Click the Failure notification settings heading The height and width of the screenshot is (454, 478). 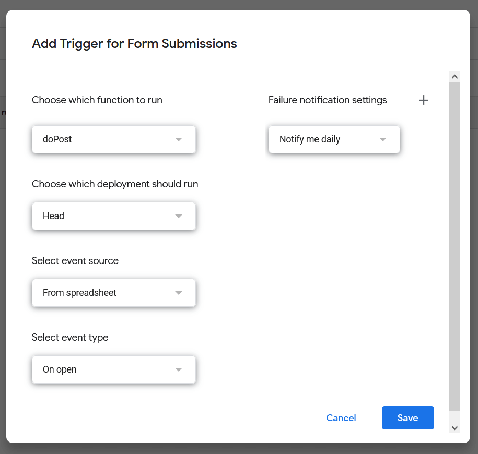tap(328, 100)
